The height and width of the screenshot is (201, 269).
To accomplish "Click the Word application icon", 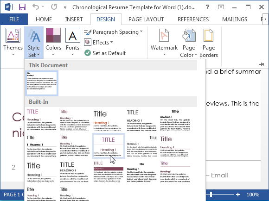I will pyautogui.click(x=8, y=7).
